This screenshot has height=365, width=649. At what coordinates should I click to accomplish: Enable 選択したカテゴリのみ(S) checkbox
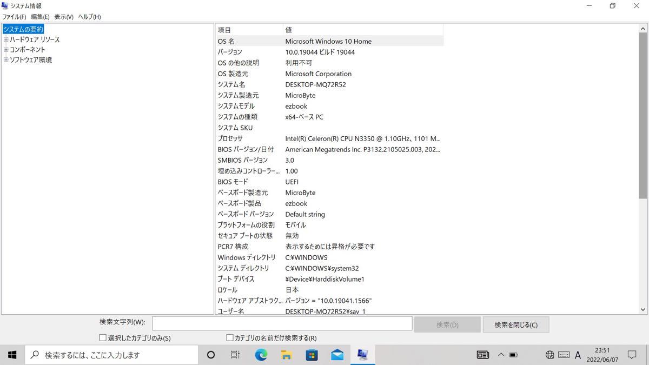click(x=103, y=337)
